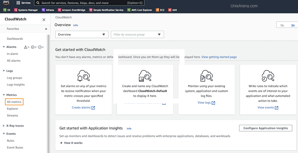The height and width of the screenshot is (153, 298).
Task: Focus the services search field
Action: click(89, 3)
